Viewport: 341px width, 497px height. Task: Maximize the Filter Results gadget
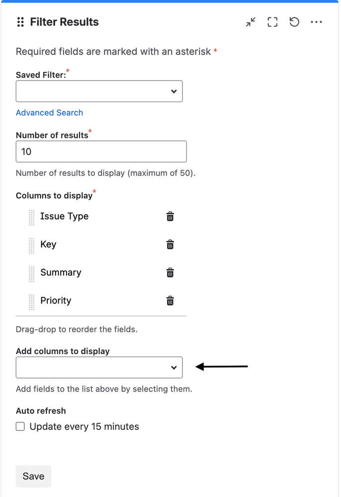click(272, 22)
